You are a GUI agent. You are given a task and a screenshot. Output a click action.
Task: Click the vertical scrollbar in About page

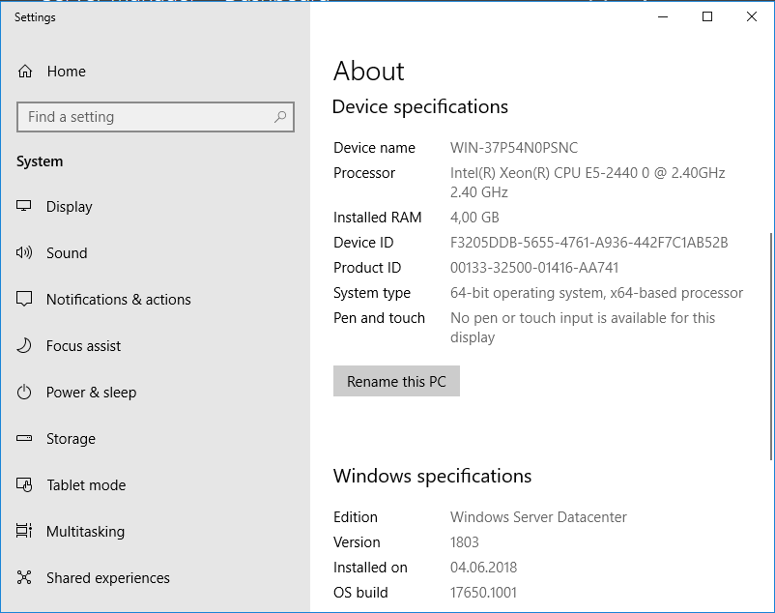coord(770,346)
